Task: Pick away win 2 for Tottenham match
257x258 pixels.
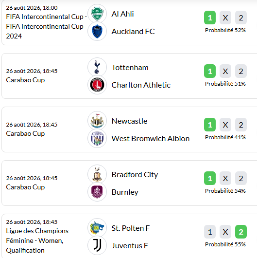Action: point(241,71)
